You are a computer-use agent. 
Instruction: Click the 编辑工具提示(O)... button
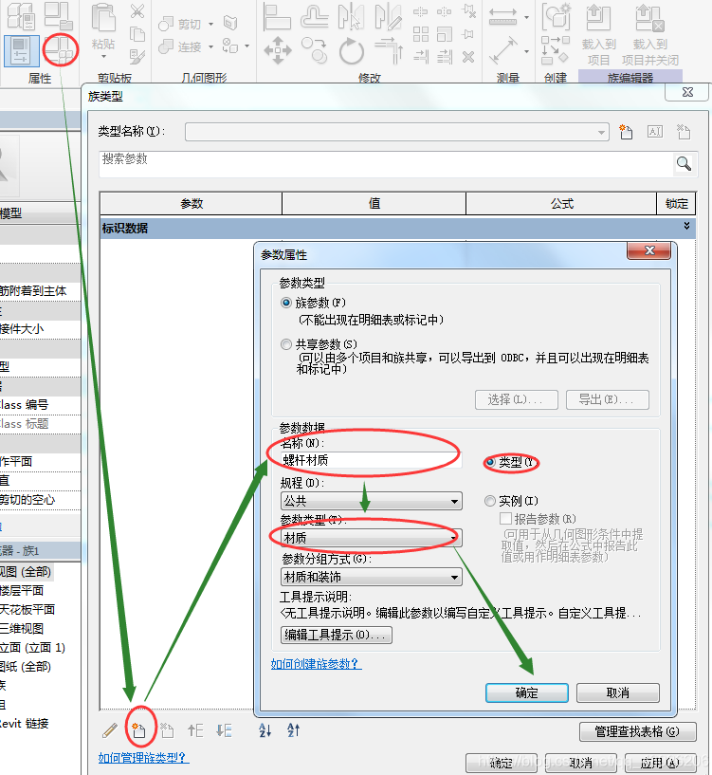pyautogui.click(x=336, y=635)
